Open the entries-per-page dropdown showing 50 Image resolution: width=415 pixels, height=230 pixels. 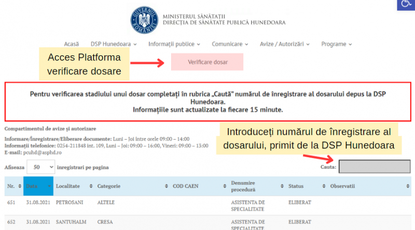tap(40, 167)
